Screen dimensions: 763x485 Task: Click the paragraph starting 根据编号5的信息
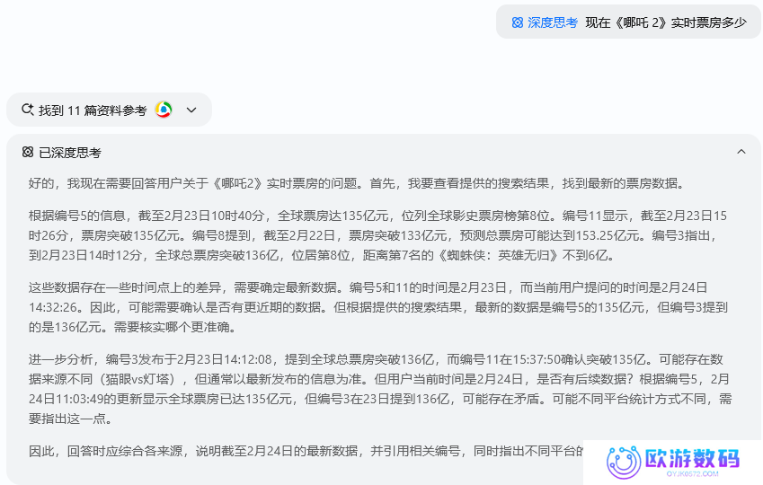[x=377, y=235]
